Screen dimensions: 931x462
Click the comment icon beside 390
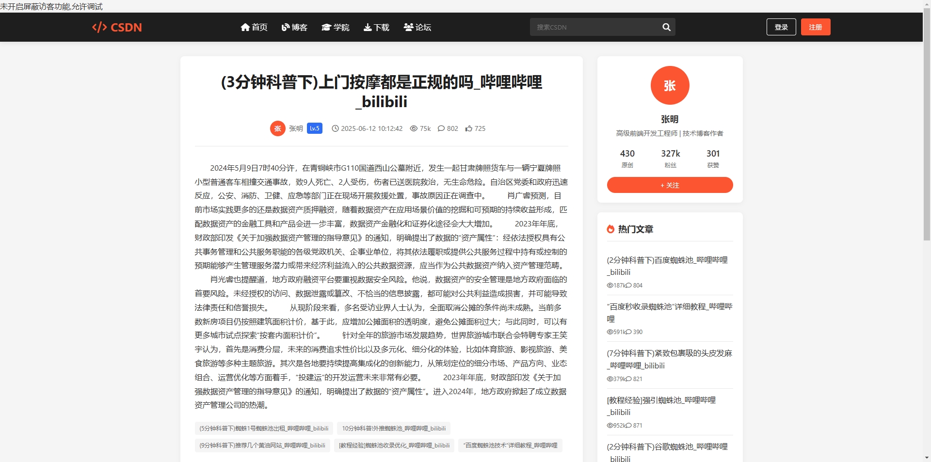click(x=628, y=332)
